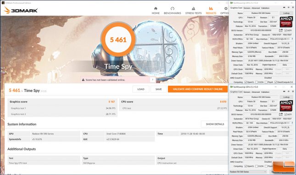Click the Load button

[141, 89]
